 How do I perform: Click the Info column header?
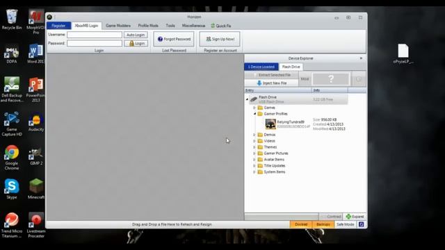click(330, 90)
